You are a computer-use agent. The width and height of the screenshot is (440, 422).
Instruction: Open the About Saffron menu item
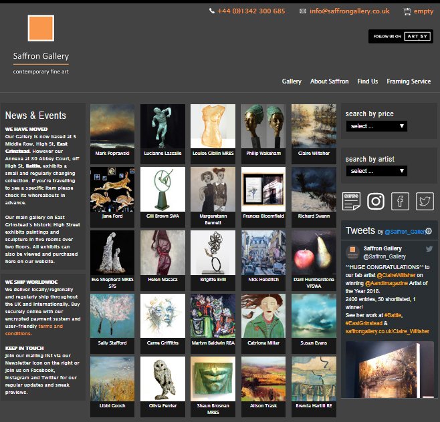pos(330,81)
